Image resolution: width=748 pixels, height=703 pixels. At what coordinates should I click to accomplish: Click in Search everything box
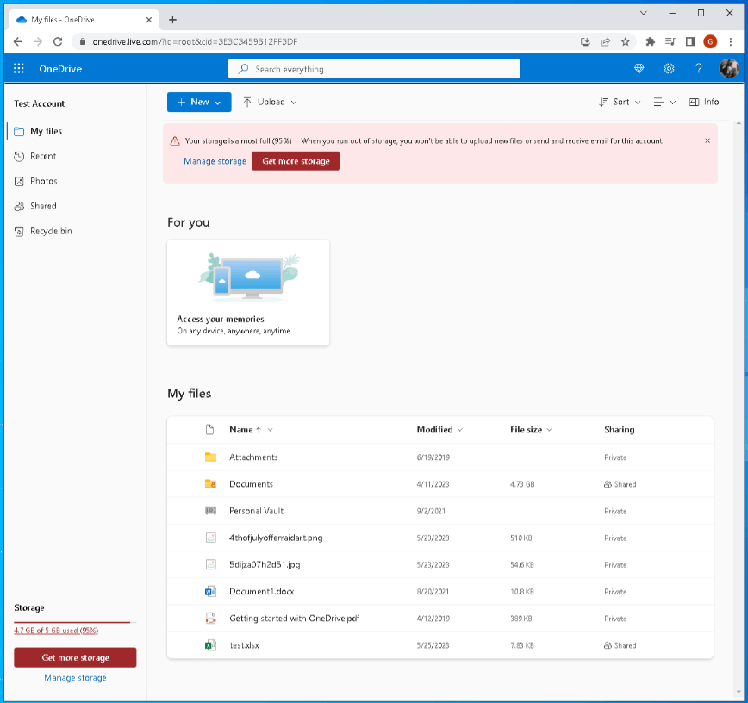374,69
